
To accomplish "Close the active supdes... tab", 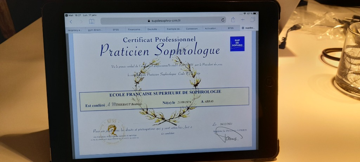I will point(243,28).
